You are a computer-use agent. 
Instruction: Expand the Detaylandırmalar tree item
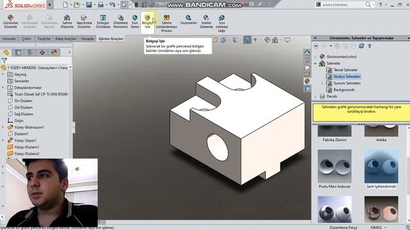pyautogui.click(x=3, y=88)
